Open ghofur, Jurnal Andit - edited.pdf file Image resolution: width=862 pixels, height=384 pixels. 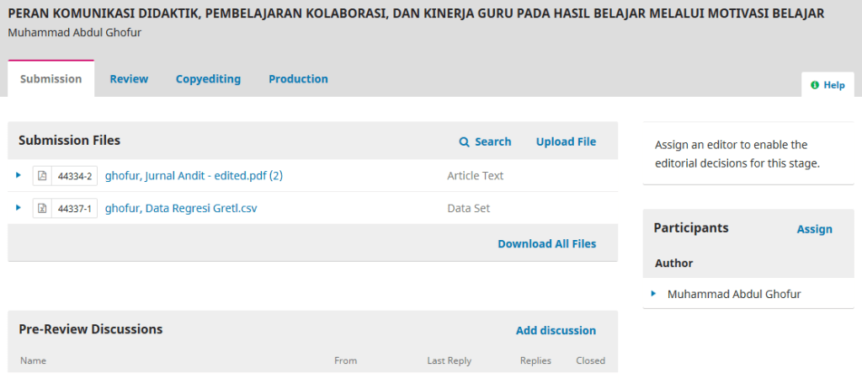(194, 176)
